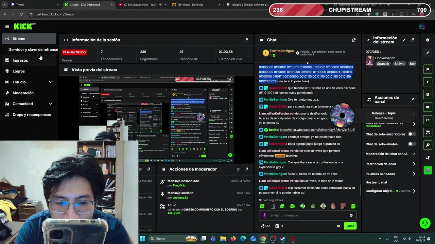Click Joelasso23 under Mensaje anclado

tap(180, 198)
